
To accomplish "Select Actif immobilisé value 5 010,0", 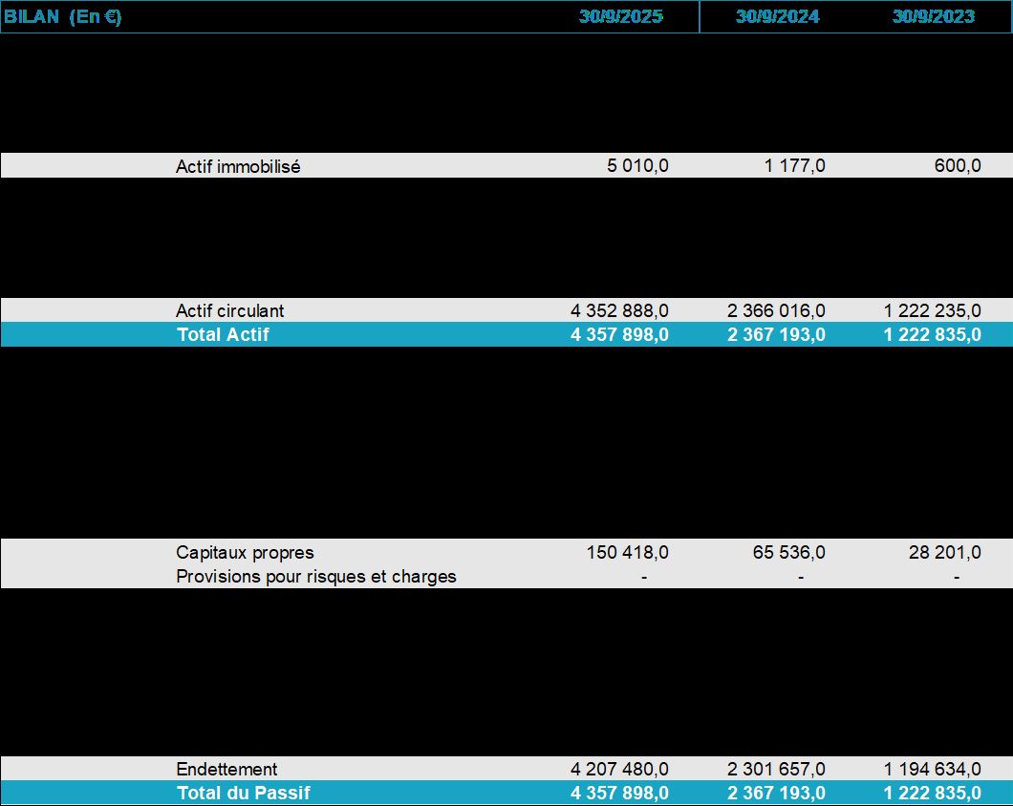I will tap(637, 165).
